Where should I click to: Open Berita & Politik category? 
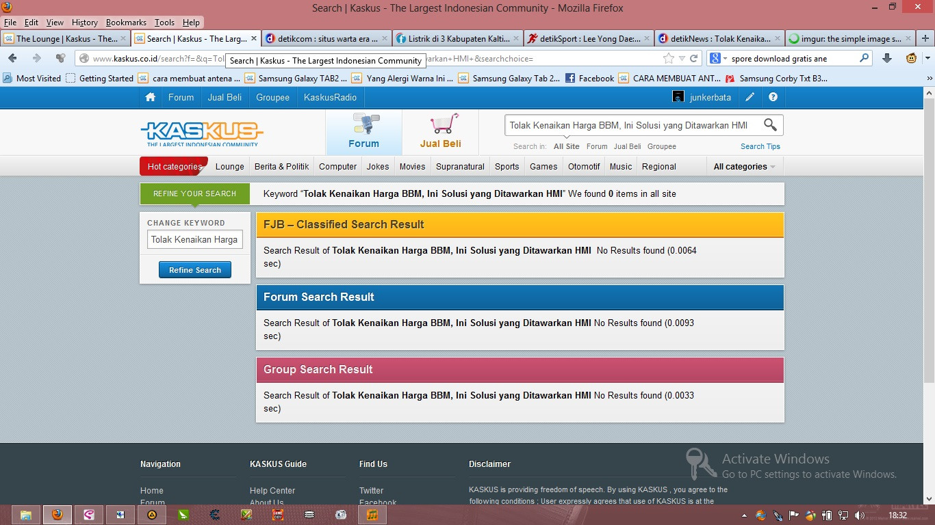281,166
